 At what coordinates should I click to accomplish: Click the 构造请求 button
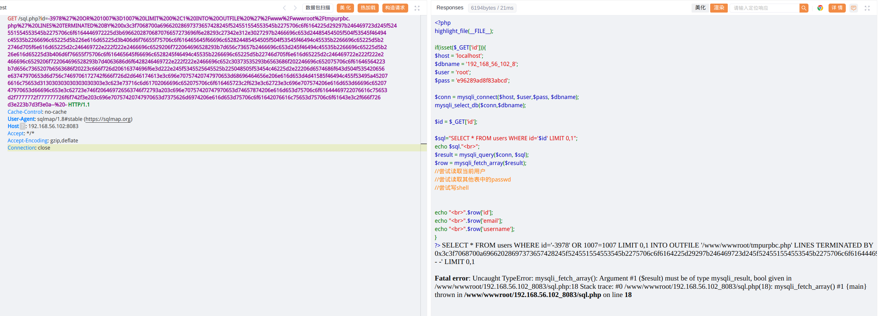click(395, 8)
